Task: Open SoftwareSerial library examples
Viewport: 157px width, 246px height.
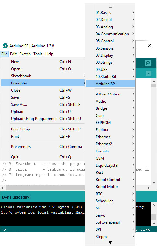Action: [x=110, y=222]
